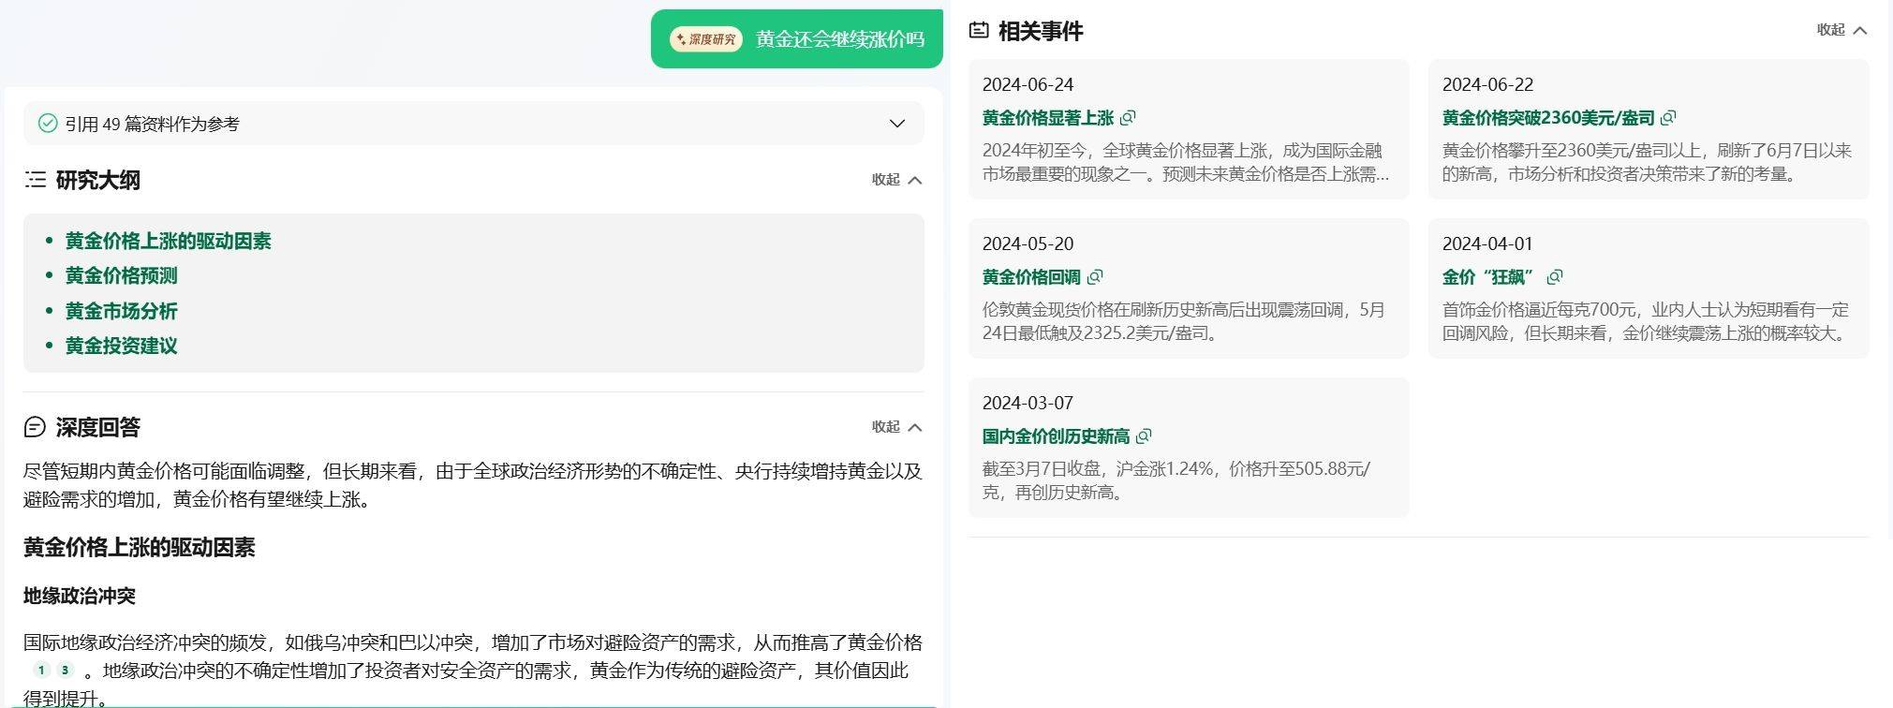Open event title 黄金价格显著上涨
Image resolution: width=1893 pixels, height=708 pixels.
1047,118
